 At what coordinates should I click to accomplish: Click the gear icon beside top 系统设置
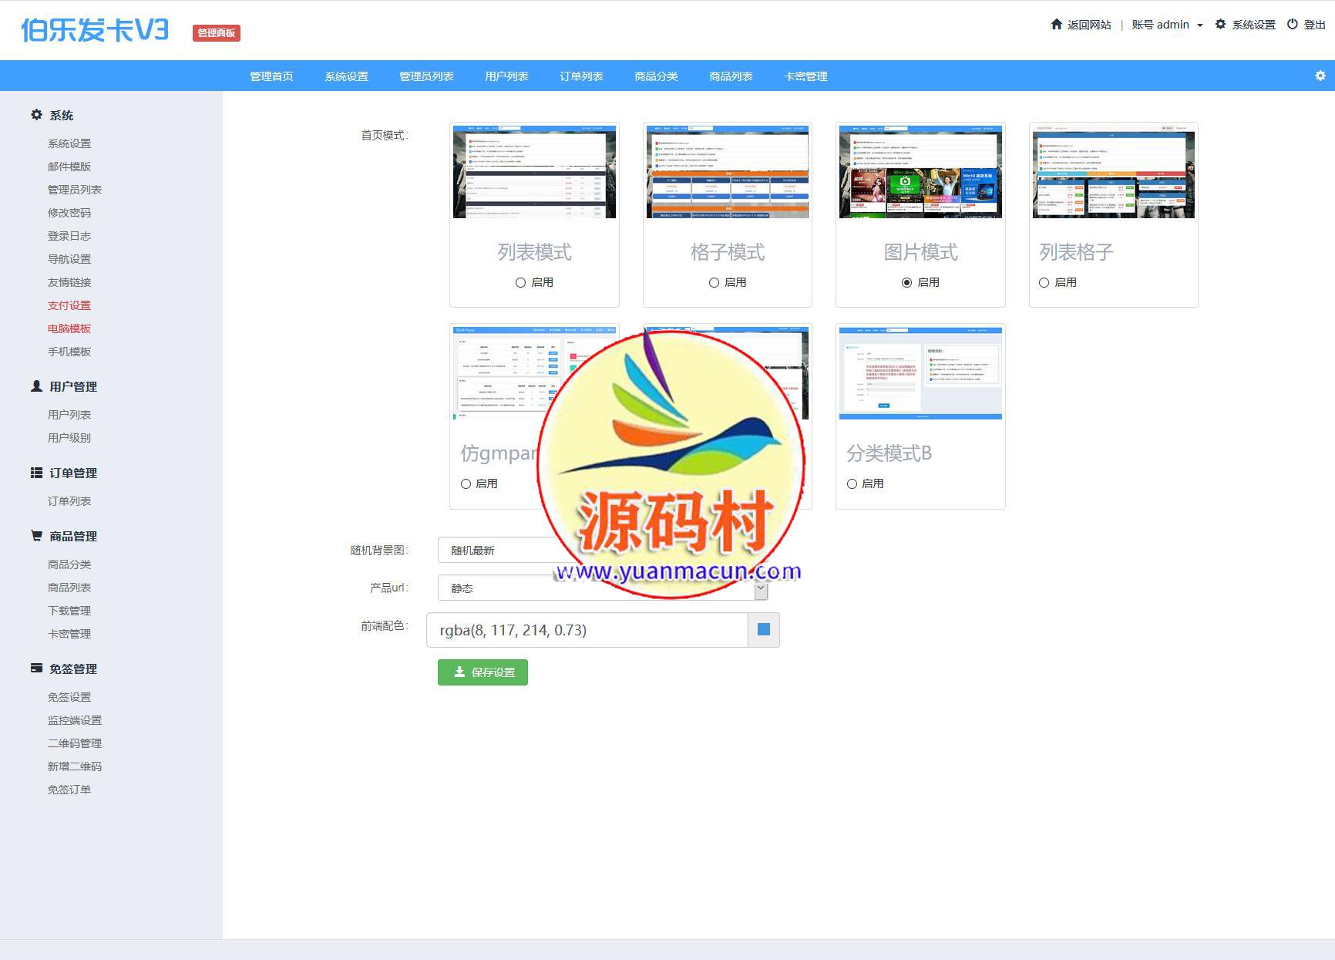click(1220, 25)
